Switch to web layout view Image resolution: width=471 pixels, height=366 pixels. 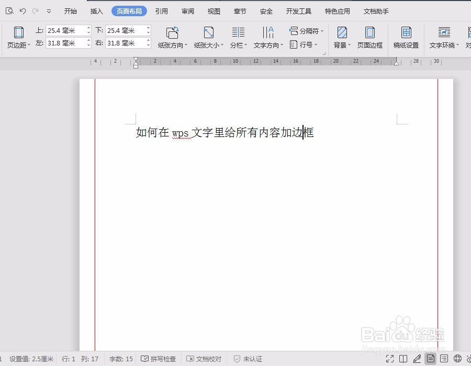coord(457,359)
